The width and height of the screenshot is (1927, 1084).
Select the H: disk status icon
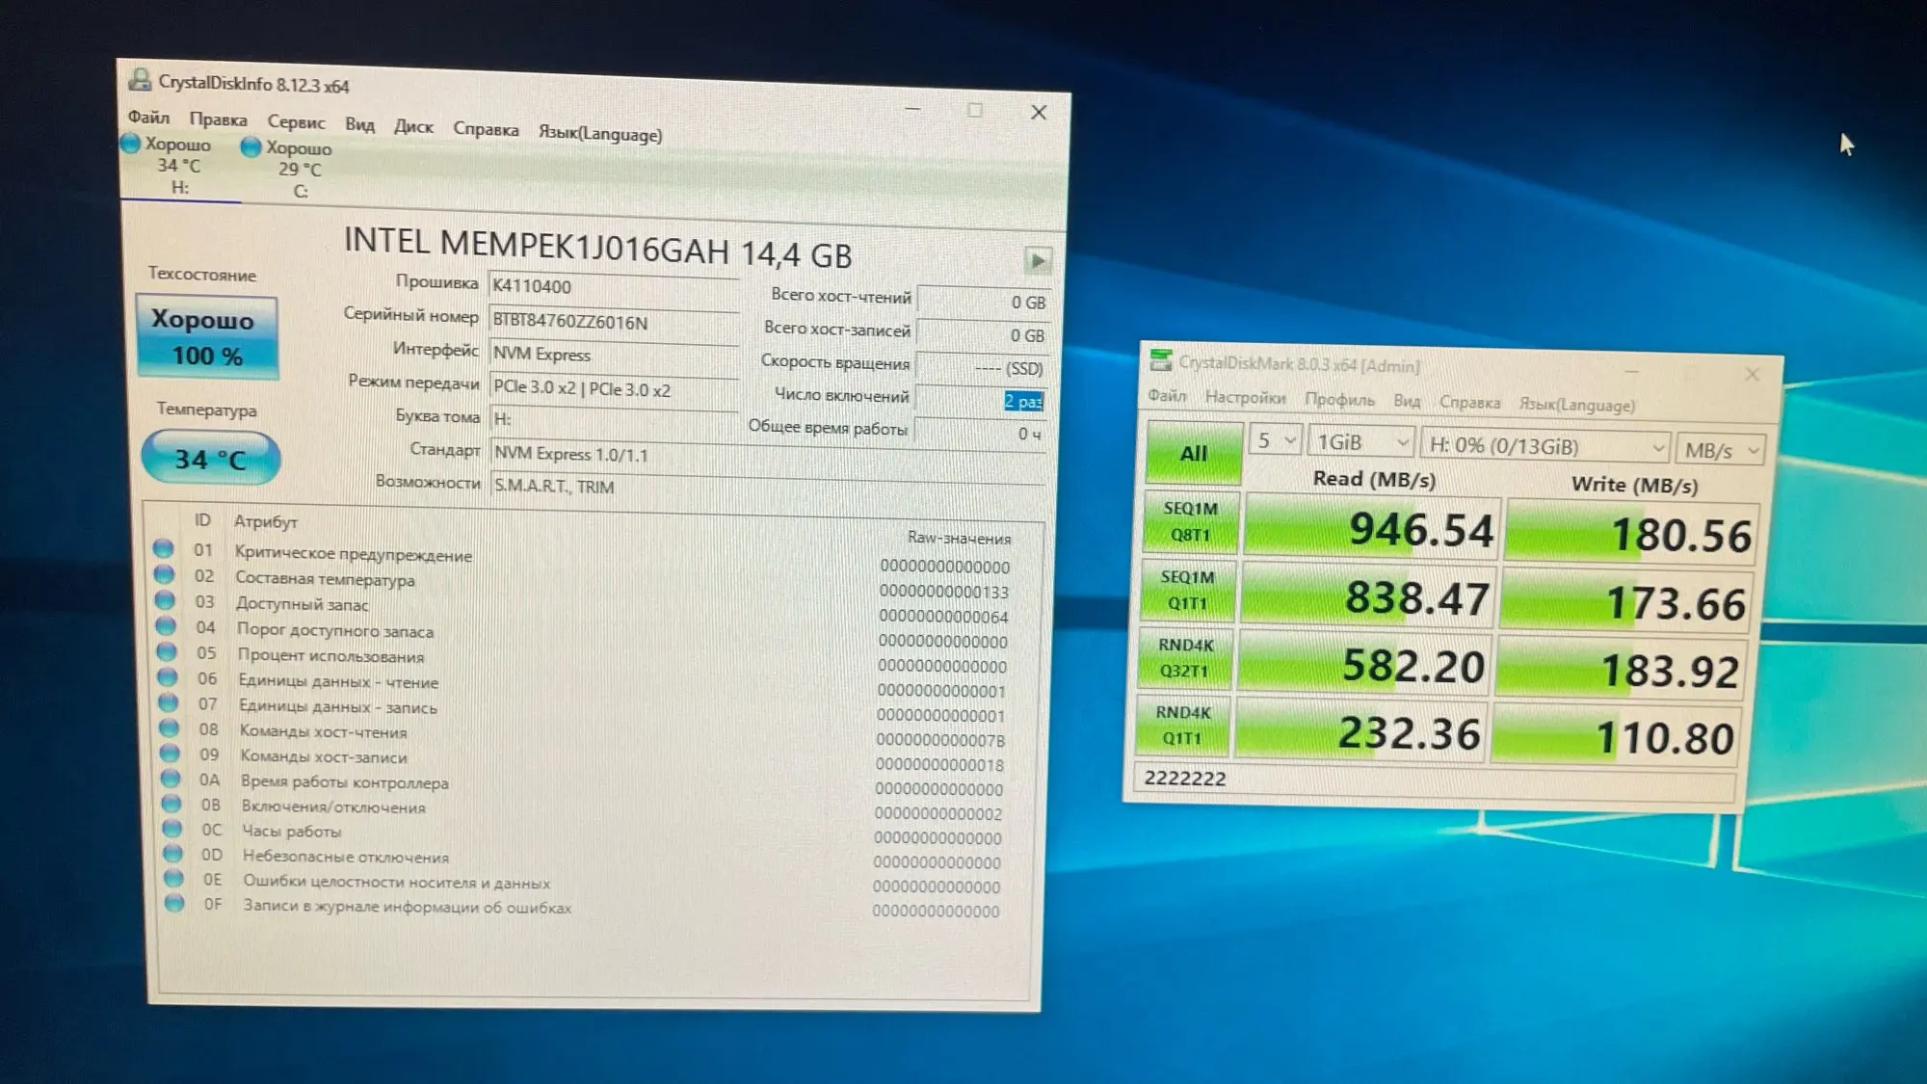[131, 144]
